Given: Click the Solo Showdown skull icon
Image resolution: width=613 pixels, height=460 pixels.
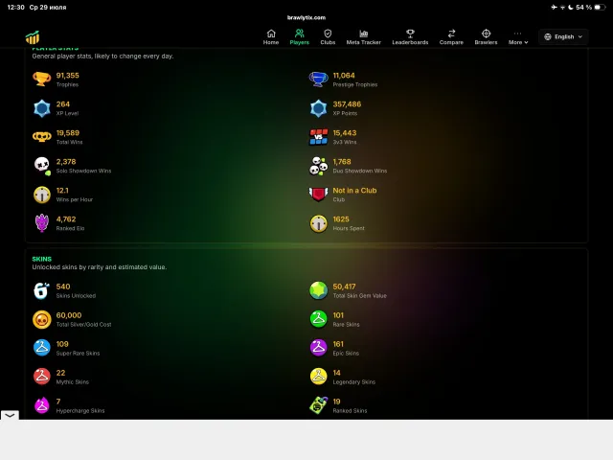Looking at the screenshot, I should click(x=42, y=166).
